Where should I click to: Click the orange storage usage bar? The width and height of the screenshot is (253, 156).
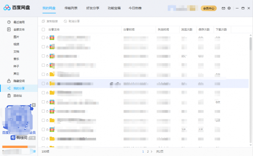(x=15, y=147)
